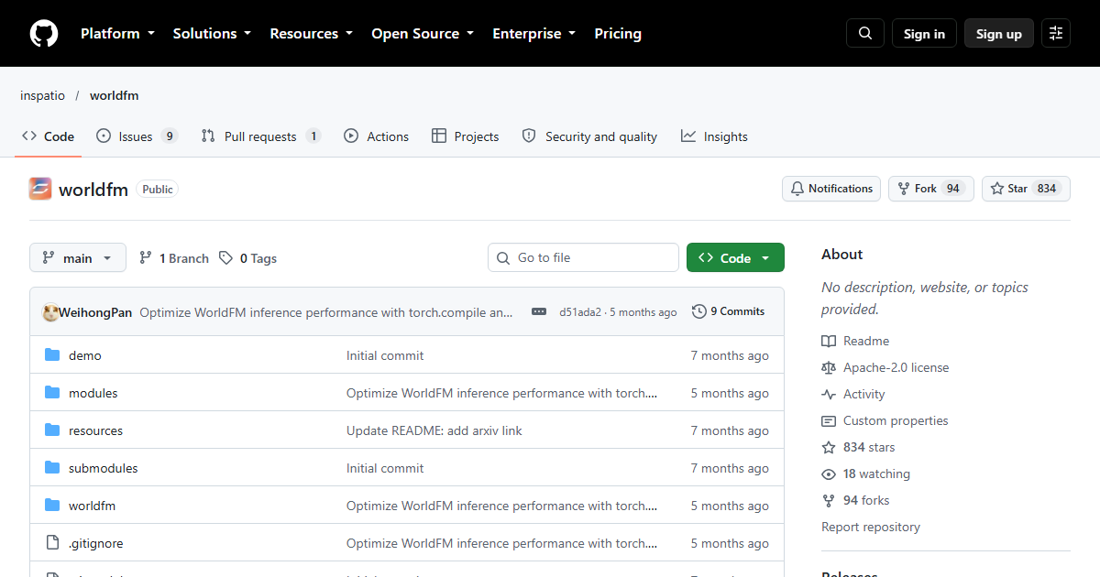Click the worldfm repository avatar image
The height and width of the screenshot is (577, 1100).
[40, 189]
